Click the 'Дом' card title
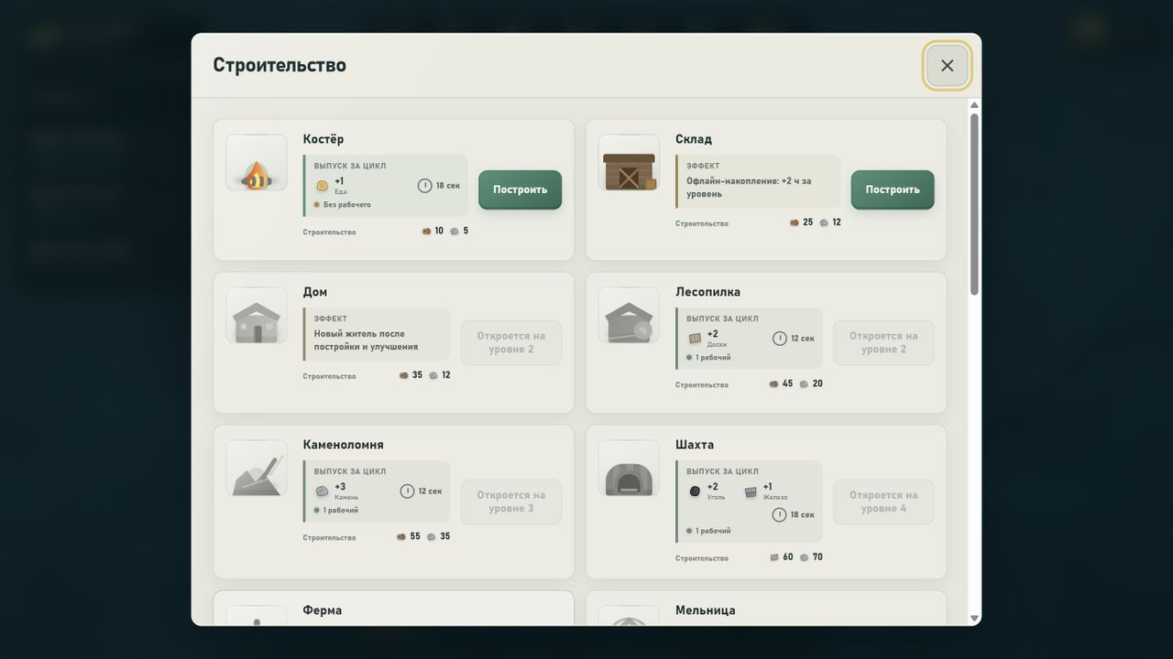 coord(315,292)
